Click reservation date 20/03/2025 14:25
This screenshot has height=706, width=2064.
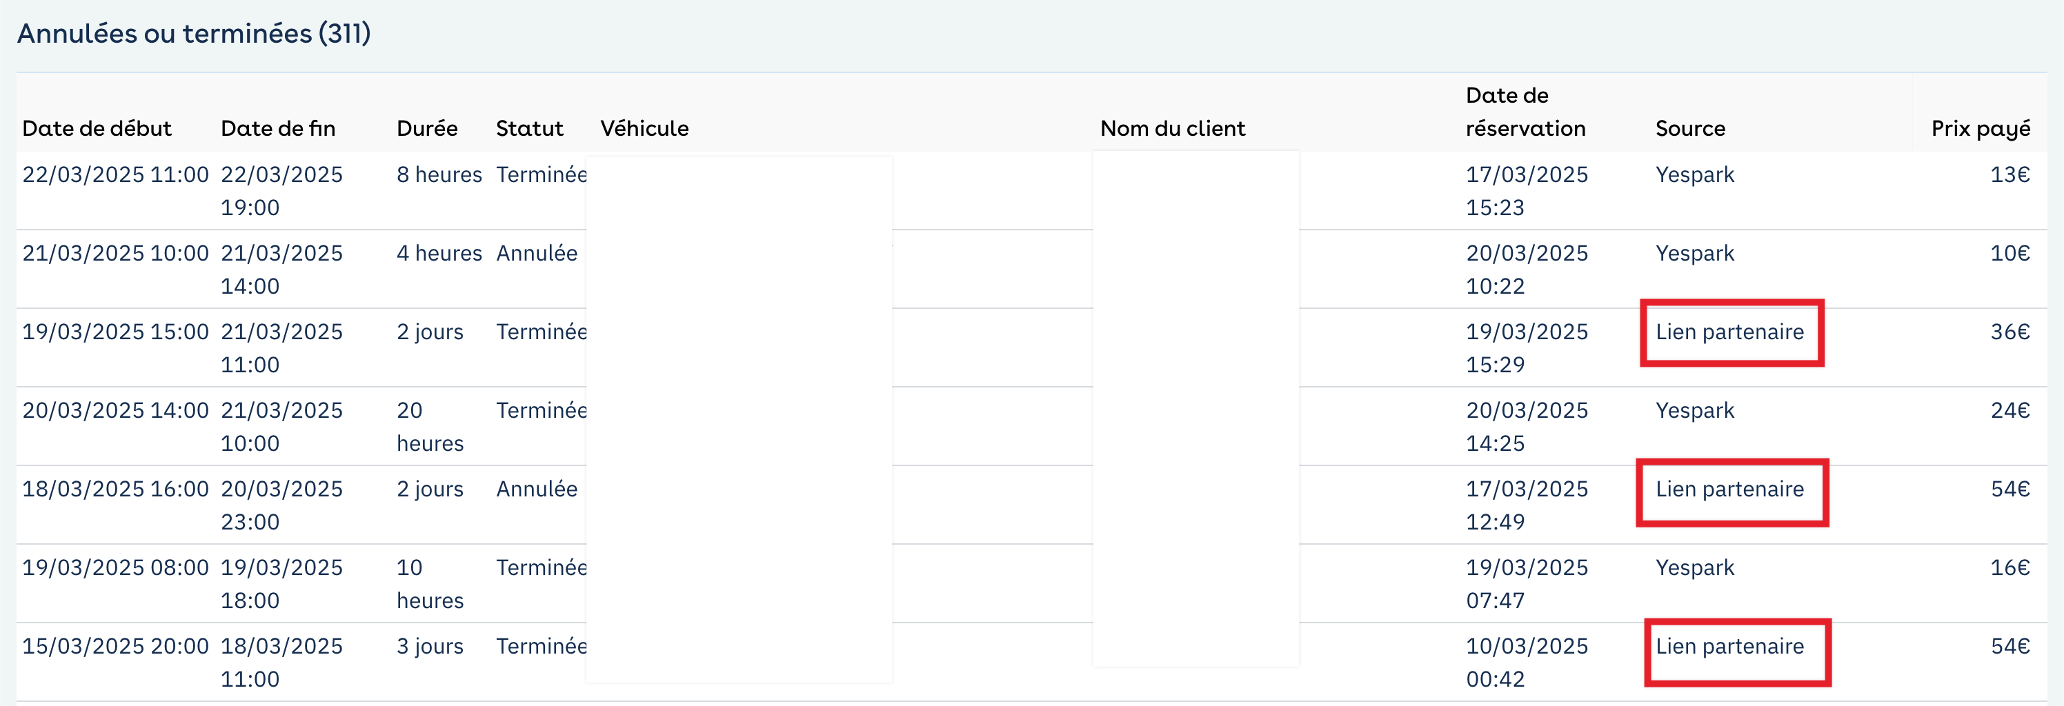[x=1527, y=426]
